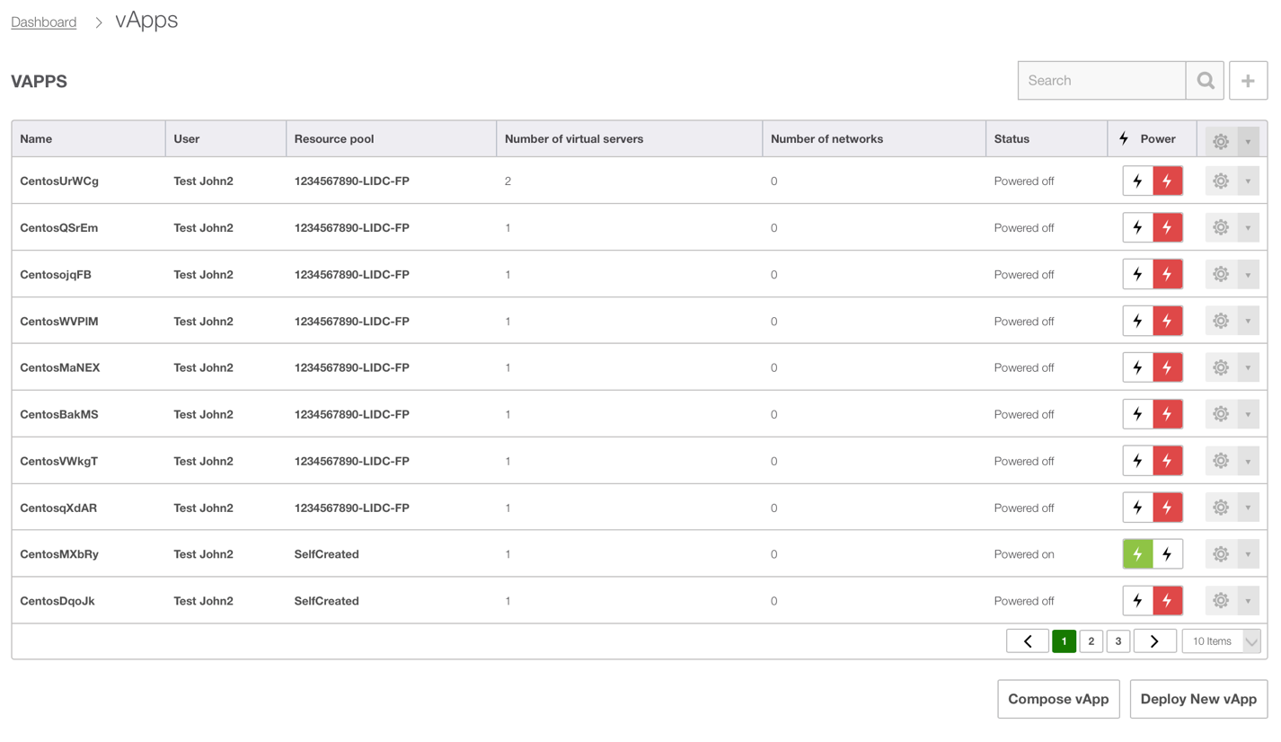
Task: Toggle CentosMXbRy off with the white lightning icon
Action: [1167, 553]
